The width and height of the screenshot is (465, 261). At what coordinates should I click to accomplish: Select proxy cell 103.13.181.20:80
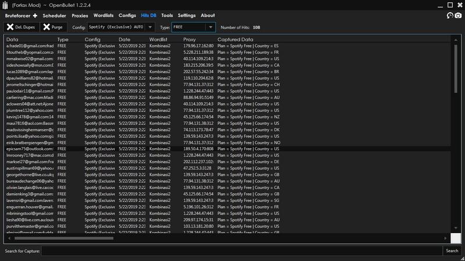click(198, 226)
